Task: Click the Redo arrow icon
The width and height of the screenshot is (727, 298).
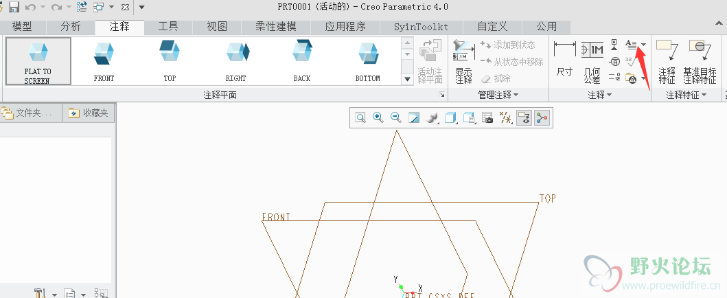Action: [x=56, y=7]
